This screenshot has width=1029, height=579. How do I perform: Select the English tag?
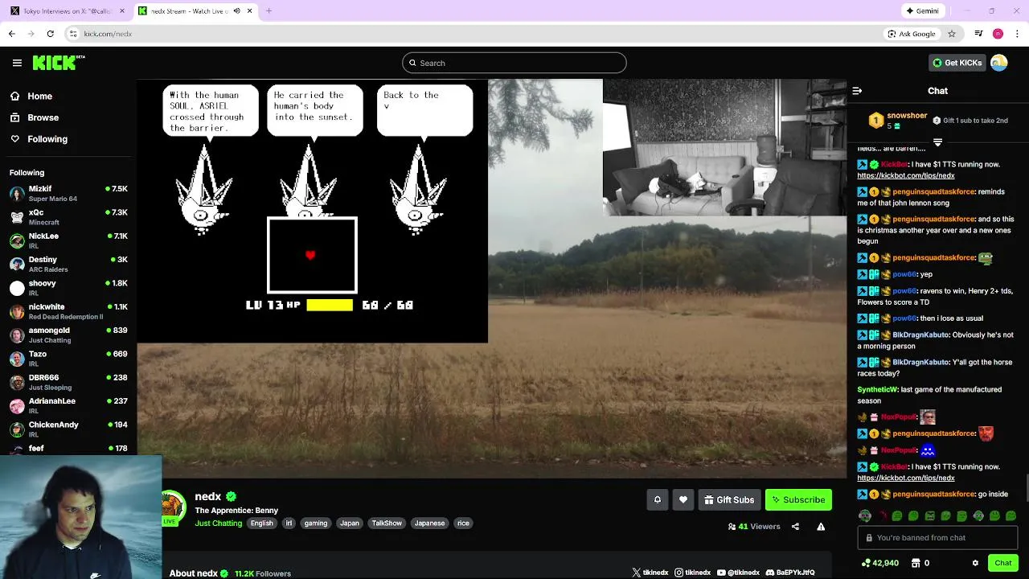261,523
